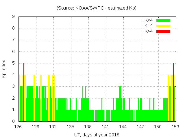Click the 'Kp index' y-axis label
This screenshot has height=139, width=185.
coord(4,69)
